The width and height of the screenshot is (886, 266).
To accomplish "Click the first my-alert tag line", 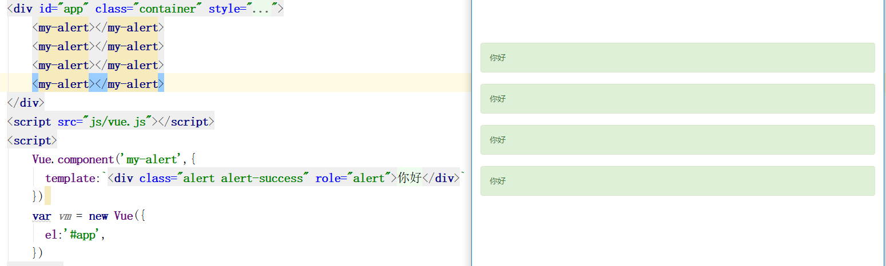I will 98,27.
